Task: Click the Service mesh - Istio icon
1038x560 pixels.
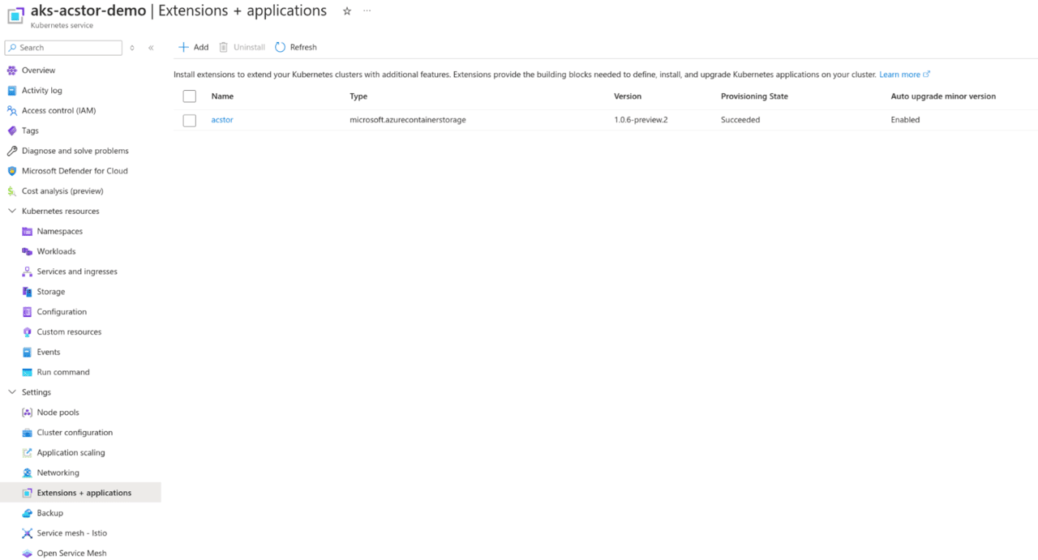Action: pos(27,533)
